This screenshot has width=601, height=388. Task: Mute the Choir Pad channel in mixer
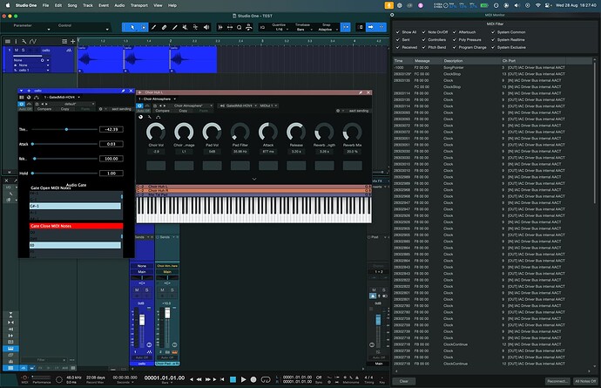[162, 289]
